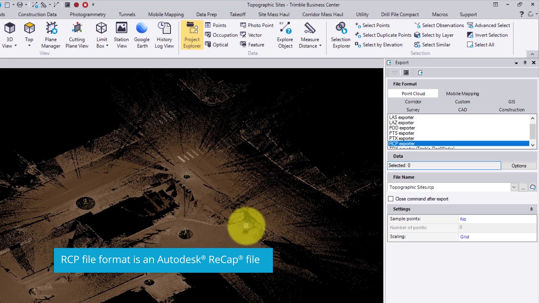Open the Photogrammetry ribbon tab
The width and height of the screenshot is (539, 303).
pos(88,14)
